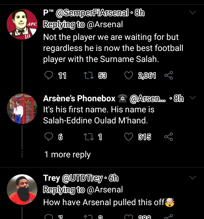
Task: Open options chevron on SemperFiArsenal tweet
Action: [192, 13]
